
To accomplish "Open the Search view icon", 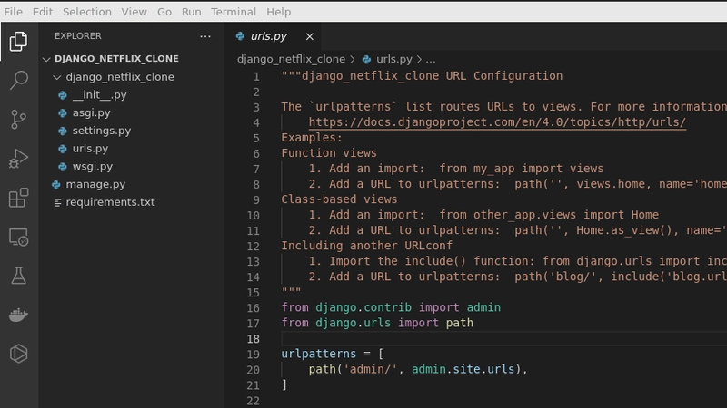I will 18,80.
